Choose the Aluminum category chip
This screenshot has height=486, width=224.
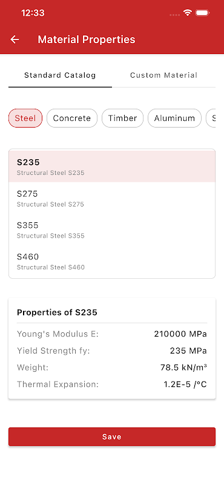[174, 118]
